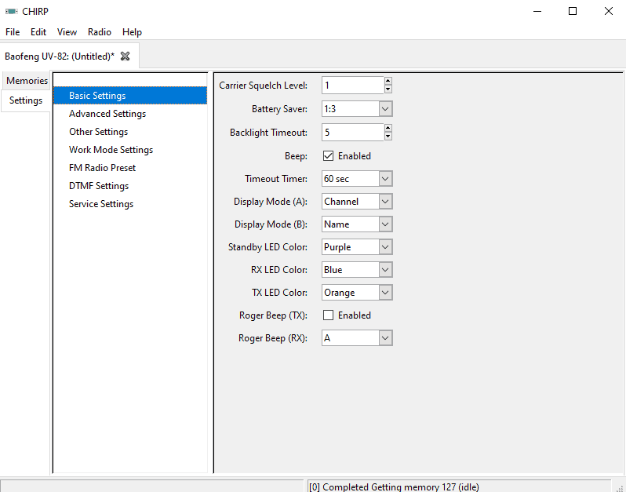The image size is (626, 492).
Task: Select Work Mode Settings in the list
Action: 130,150
